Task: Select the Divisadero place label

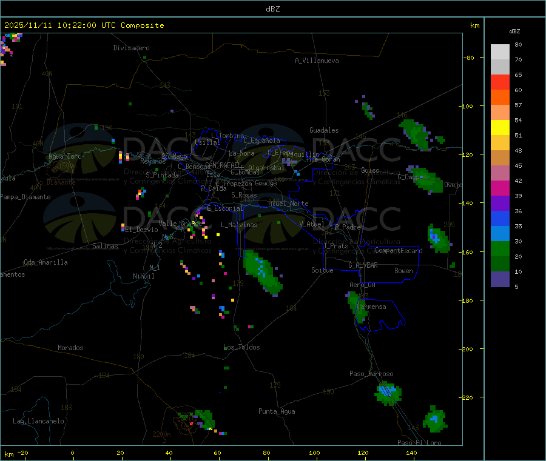Action: pyautogui.click(x=131, y=48)
